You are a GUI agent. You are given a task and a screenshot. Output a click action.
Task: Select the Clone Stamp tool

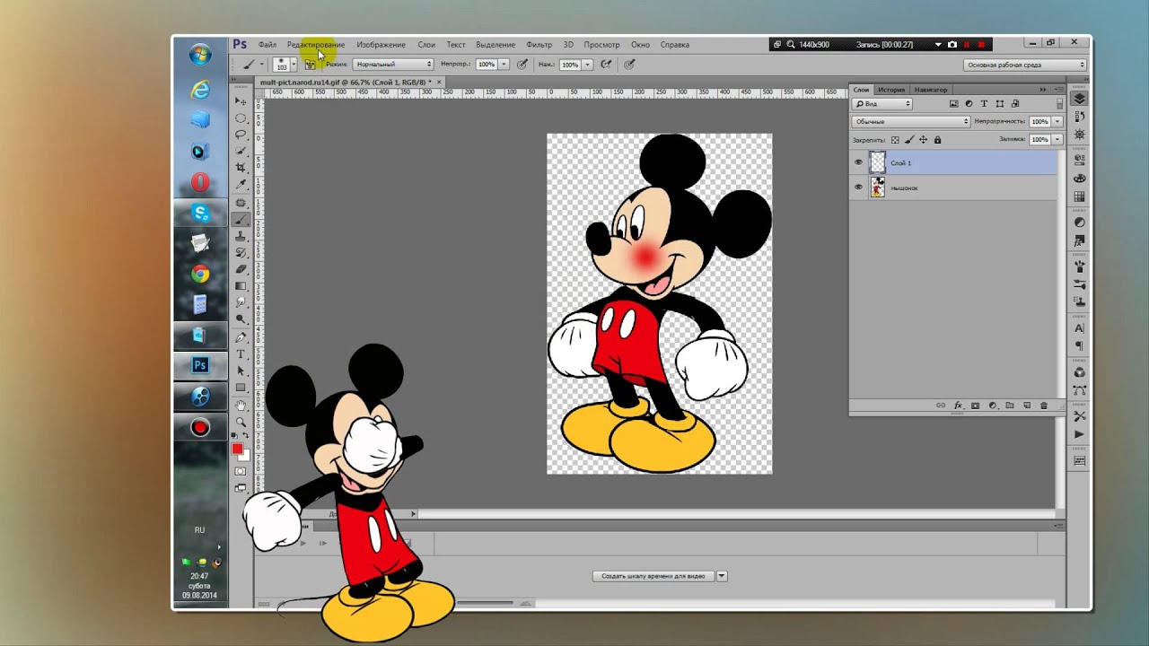241,236
